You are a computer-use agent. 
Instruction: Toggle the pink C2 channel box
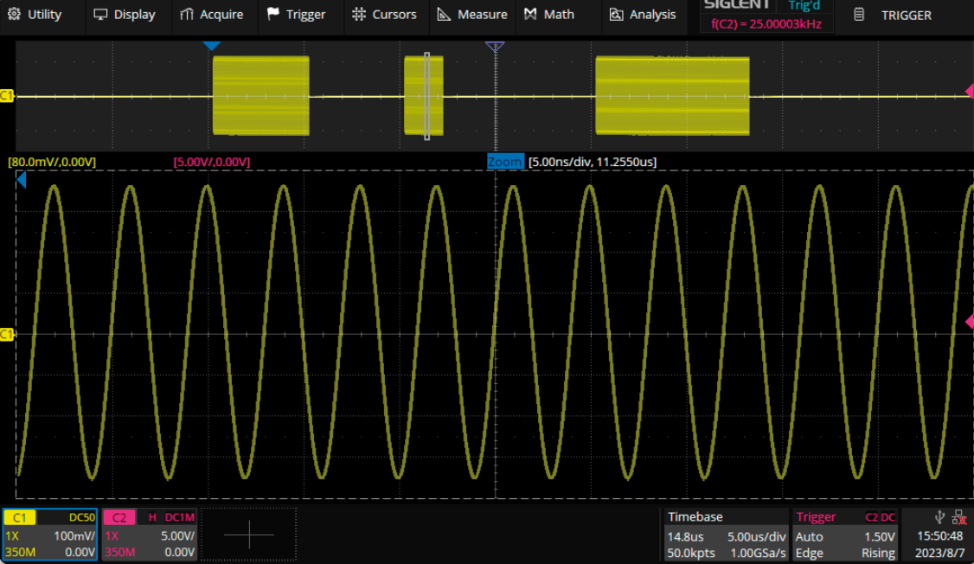pyautogui.click(x=150, y=535)
